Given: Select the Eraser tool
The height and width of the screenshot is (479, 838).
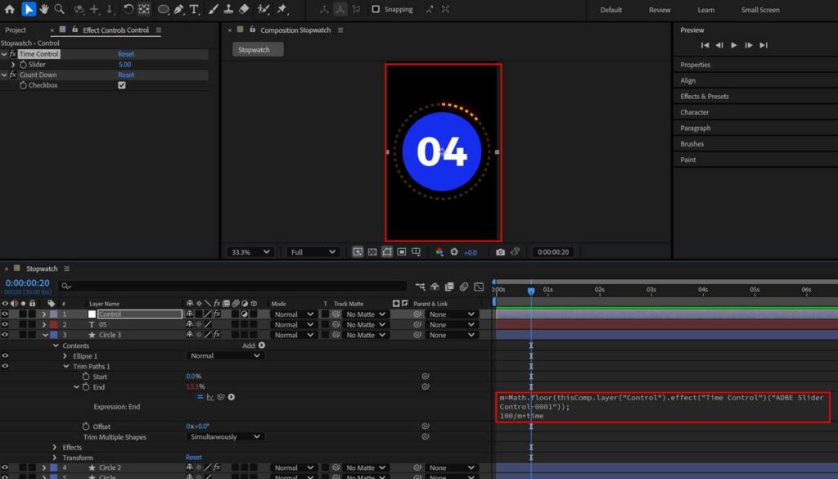Looking at the screenshot, I should coord(244,9).
